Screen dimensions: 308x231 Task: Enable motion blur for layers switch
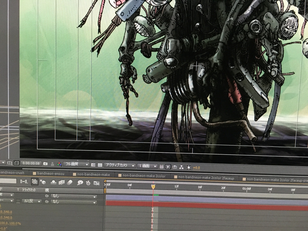[x=70, y=182]
